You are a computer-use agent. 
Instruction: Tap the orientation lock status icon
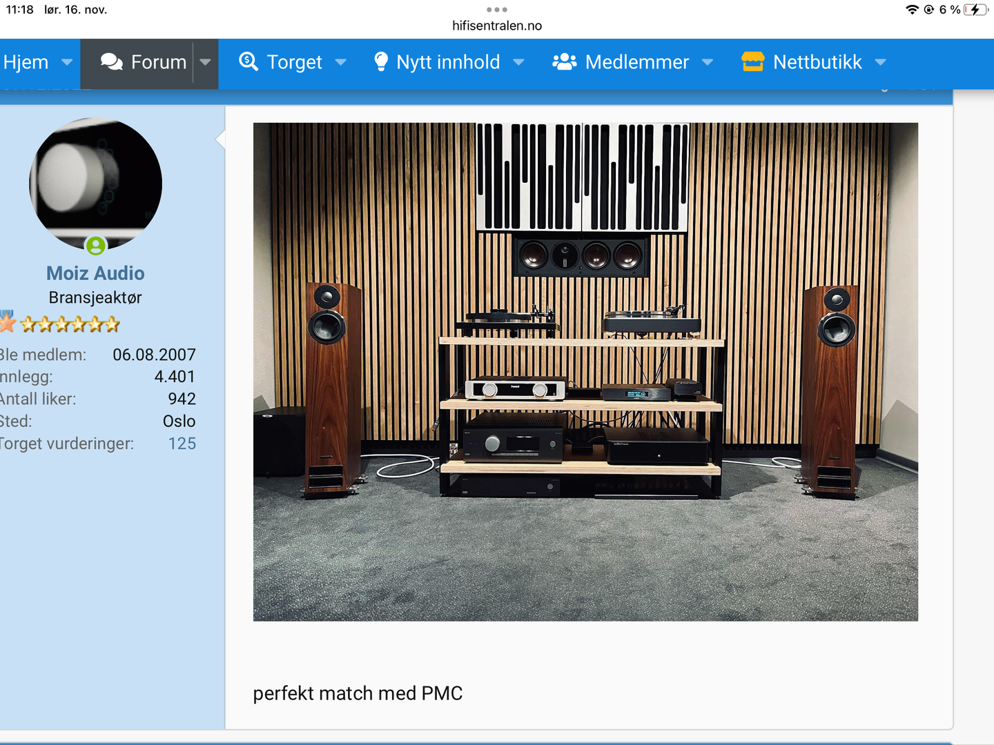pos(929,10)
